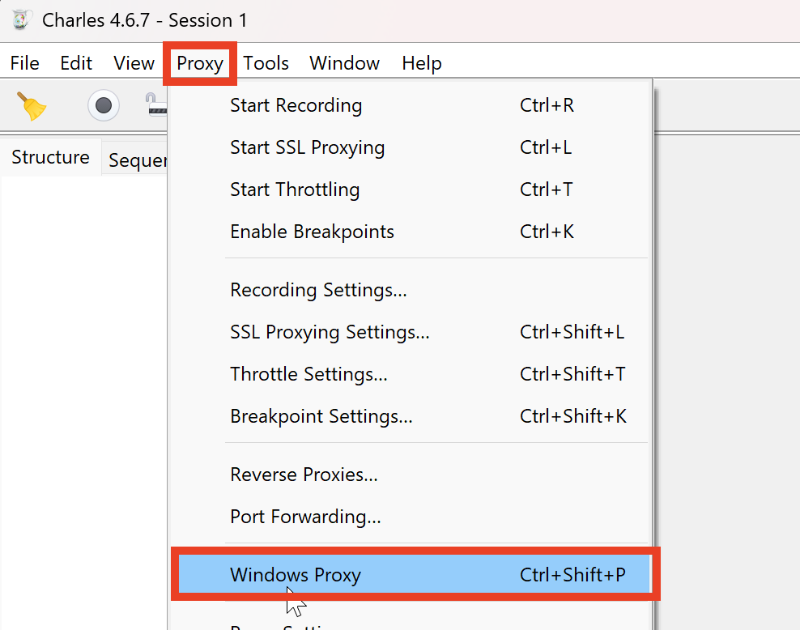The image size is (800, 630).
Task: Select Start Recording from the menu
Action: tap(411, 105)
